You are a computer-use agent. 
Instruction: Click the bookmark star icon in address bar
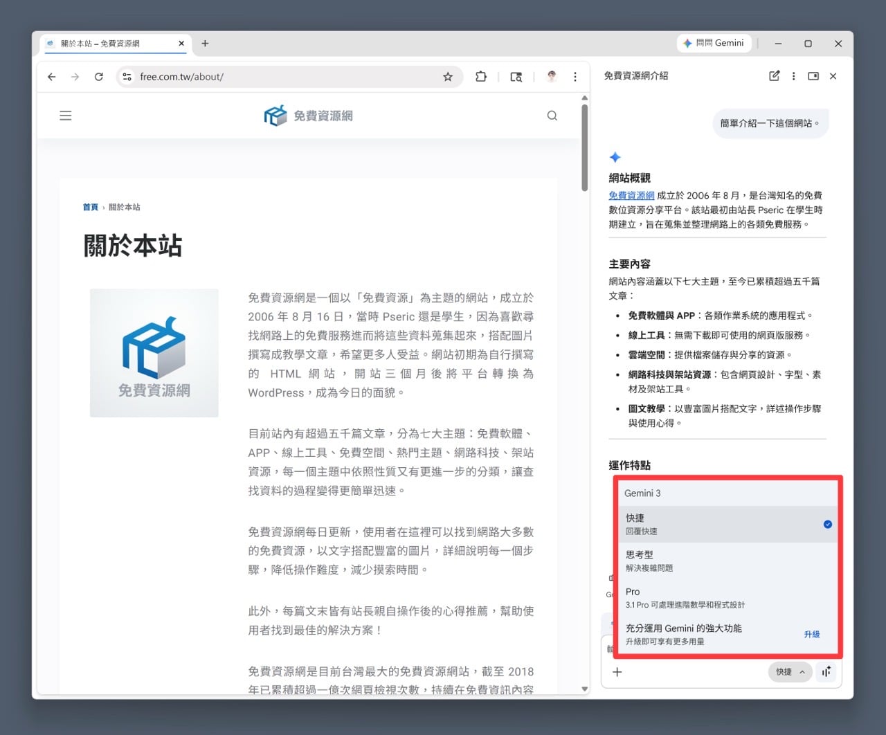pos(448,77)
